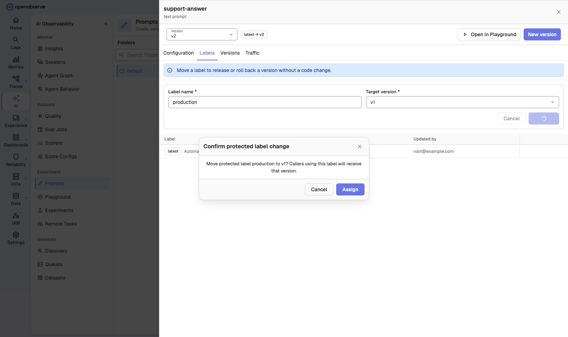Open Discovery under Annotate
568x337 pixels.
[x=72, y=251]
